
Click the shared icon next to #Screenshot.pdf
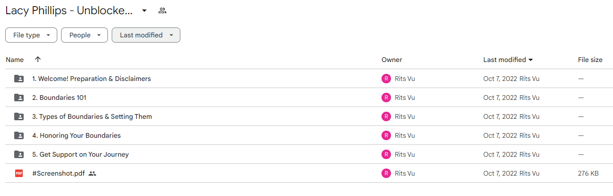(92, 173)
